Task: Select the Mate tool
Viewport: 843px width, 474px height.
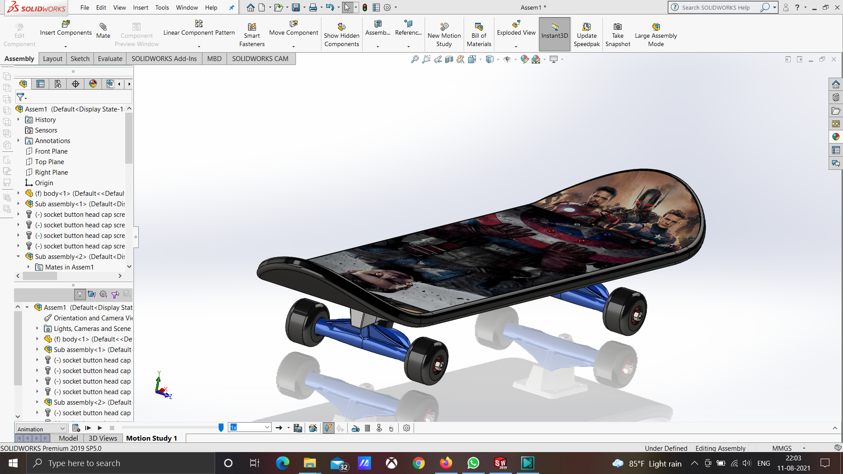Action: 103,31
